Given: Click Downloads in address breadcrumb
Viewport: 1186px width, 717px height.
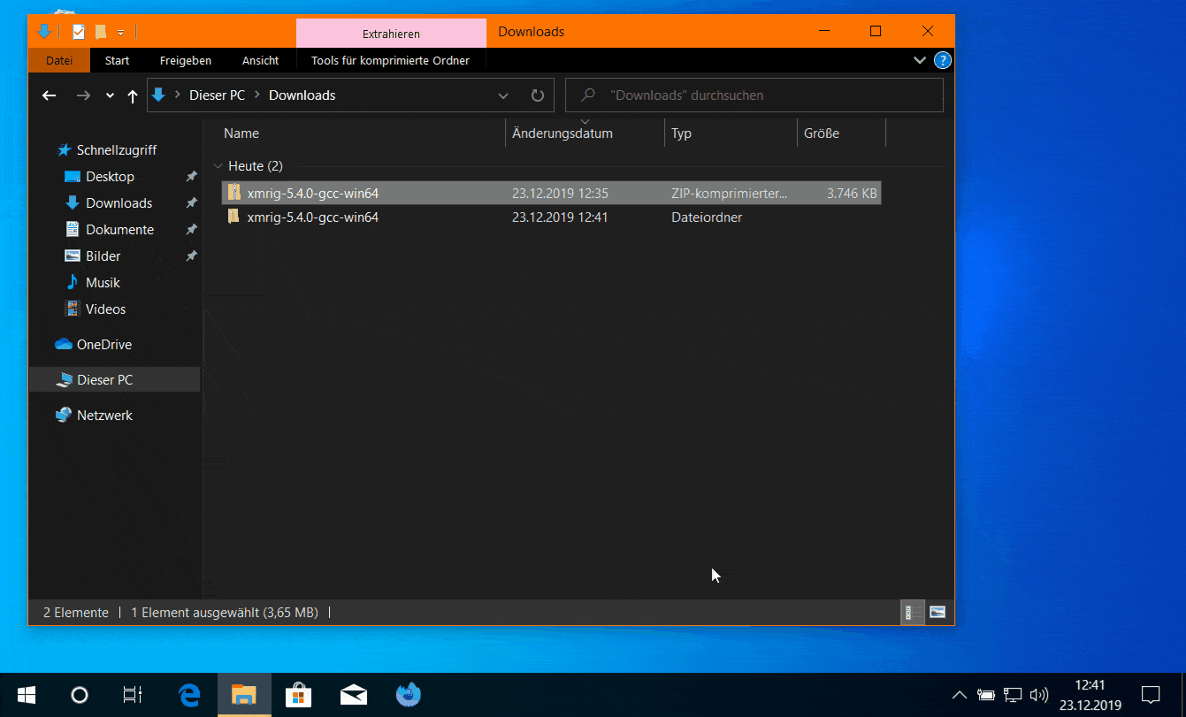Looking at the screenshot, I should tap(302, 95).
